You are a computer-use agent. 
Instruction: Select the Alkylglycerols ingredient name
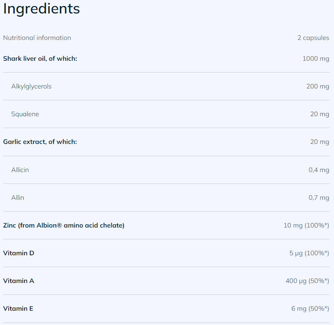click(31, 86)
